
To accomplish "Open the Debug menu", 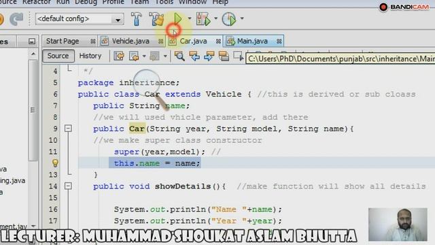I will 86,2.
